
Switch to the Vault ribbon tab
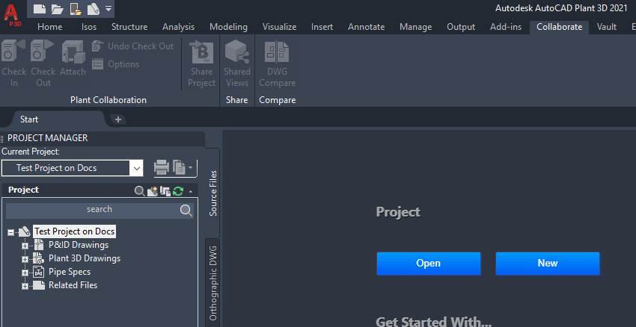click(607, 27)
